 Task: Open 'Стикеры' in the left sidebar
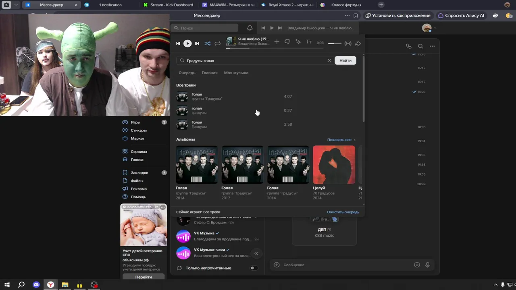tap(144, 130)
